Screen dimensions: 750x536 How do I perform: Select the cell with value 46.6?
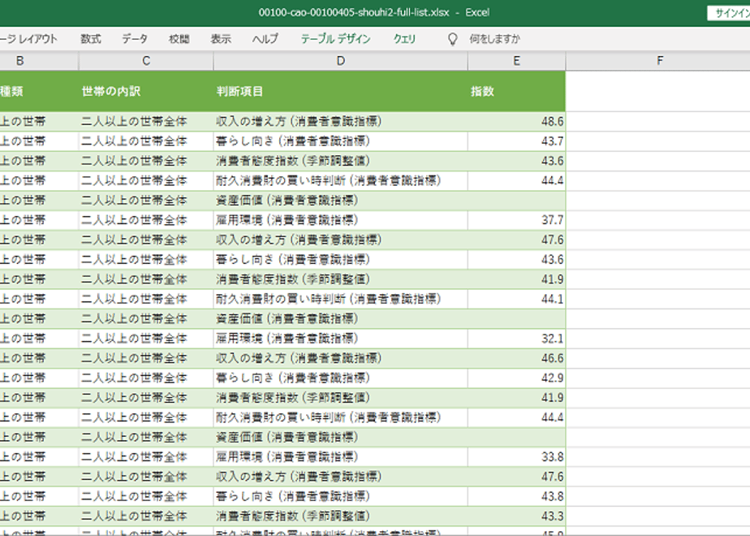tap(516, 358)
